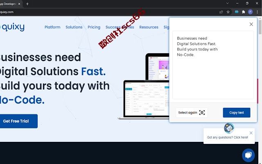
Task: Click the chatbot avatar icon
Action: click(229, 128)
